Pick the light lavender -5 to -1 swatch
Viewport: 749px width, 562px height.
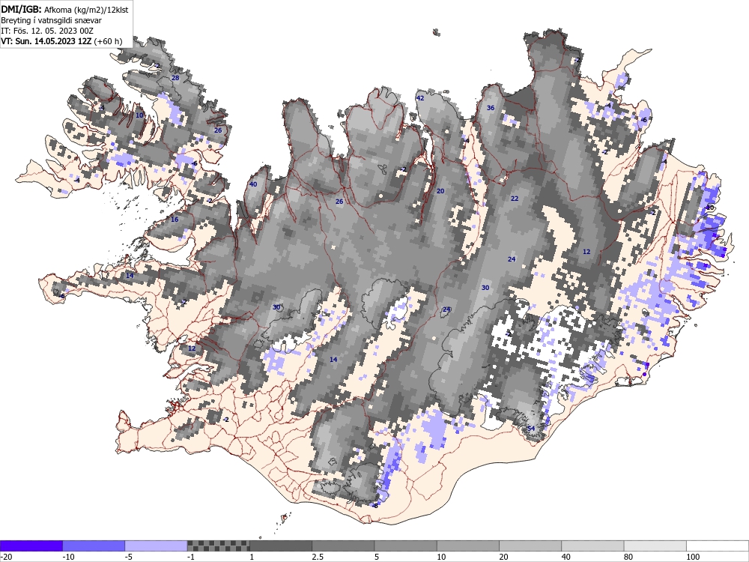point(157,546)
